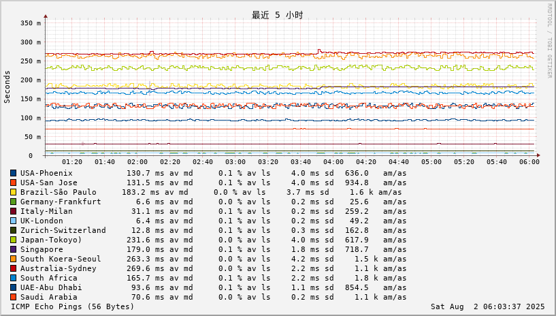Click the "Sat Aug 2 06:03:37 2025" timestamp
556x316 pixels.
click(487, 306)
